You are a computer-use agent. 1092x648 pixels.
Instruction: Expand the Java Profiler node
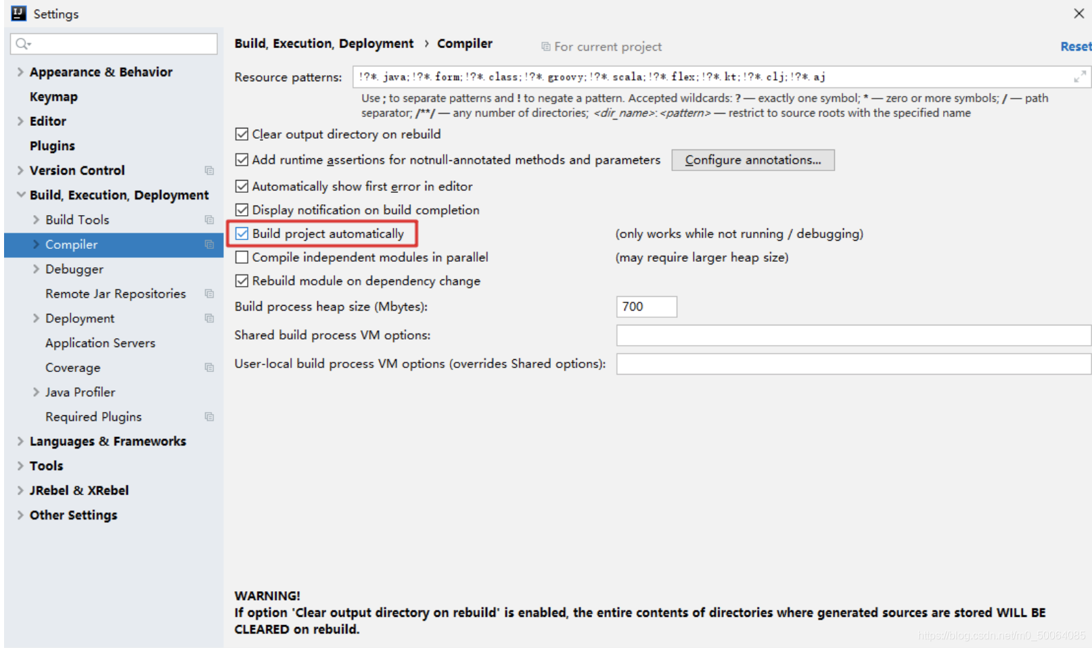pyautogui.click(x=36, y=392)
